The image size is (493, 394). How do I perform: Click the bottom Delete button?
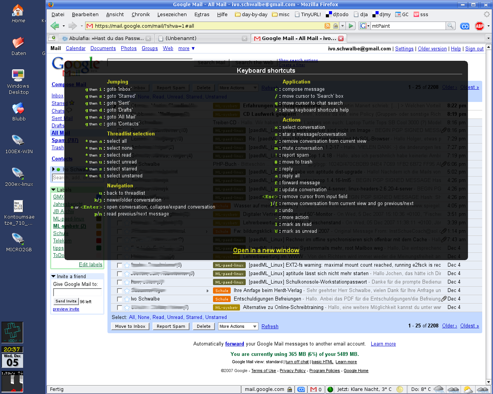click(x=204, y=326)
